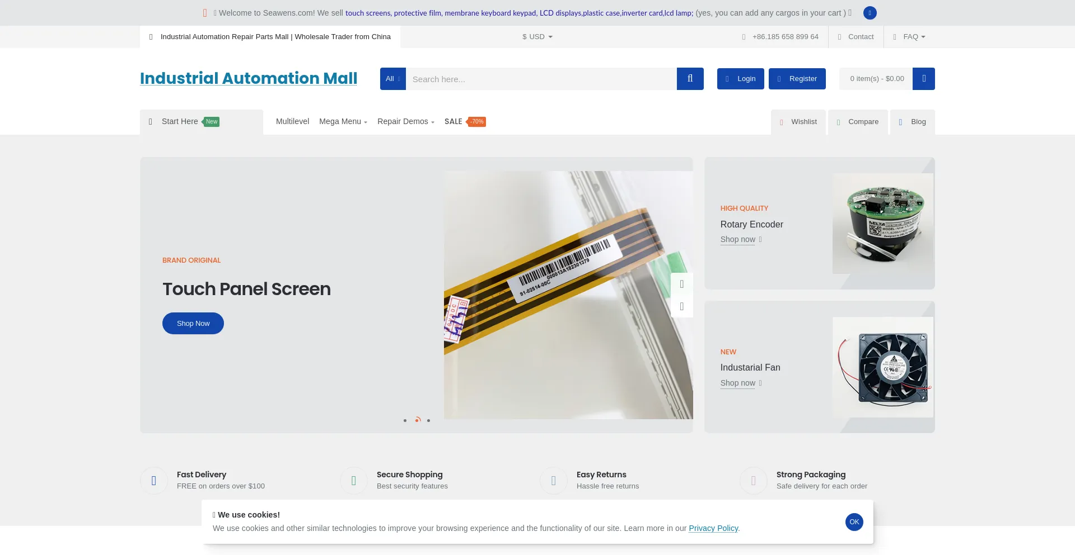Click the cart total 0 item(s) - $0.00
Screen dimensions: 1075x555
coord(877,79)
